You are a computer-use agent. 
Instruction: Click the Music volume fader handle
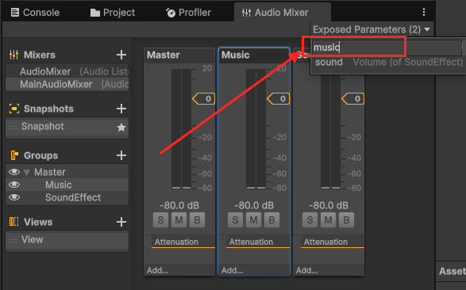(279, 99)
